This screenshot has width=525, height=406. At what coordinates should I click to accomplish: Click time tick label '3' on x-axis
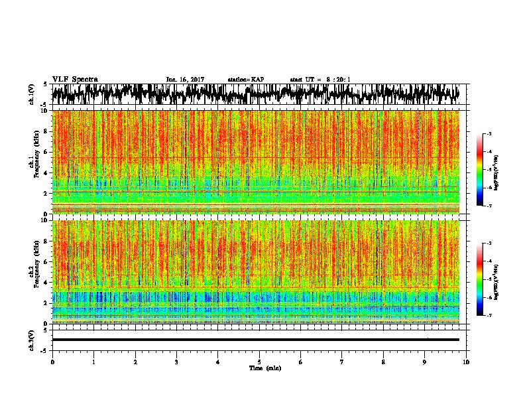click(176, 362)
